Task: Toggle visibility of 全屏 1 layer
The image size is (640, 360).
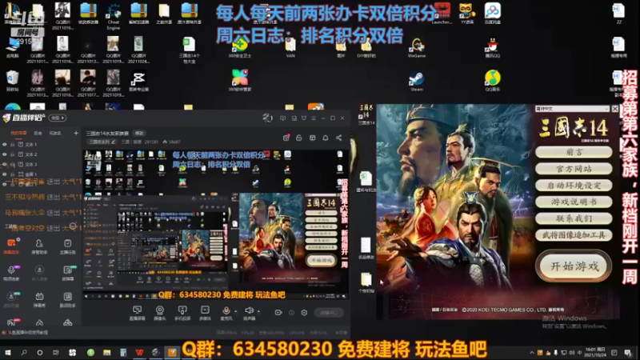Action: pyautogui.click(x=5, y=174)
